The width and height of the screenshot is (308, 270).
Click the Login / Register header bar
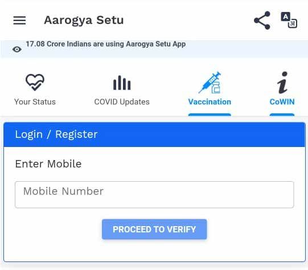click(154, 134)
